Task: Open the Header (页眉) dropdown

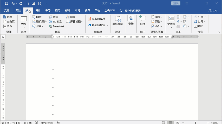Action: pyautogui.click(x=157, y=17)
